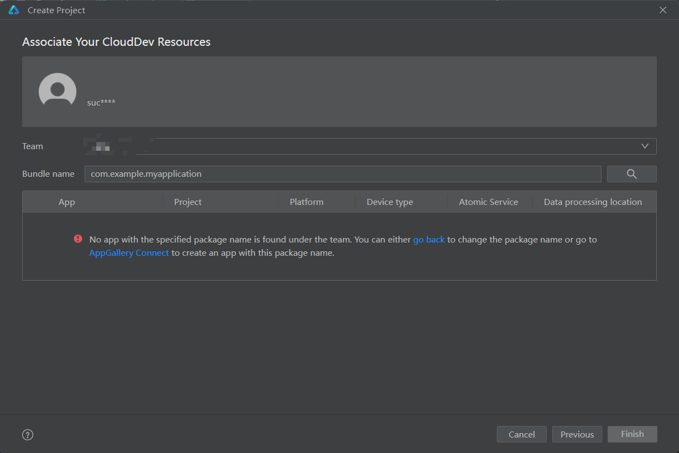Click the Cancel button
The height and width of the screenshot is (453, 679).
pyautogui.click(x=522, y=434)
